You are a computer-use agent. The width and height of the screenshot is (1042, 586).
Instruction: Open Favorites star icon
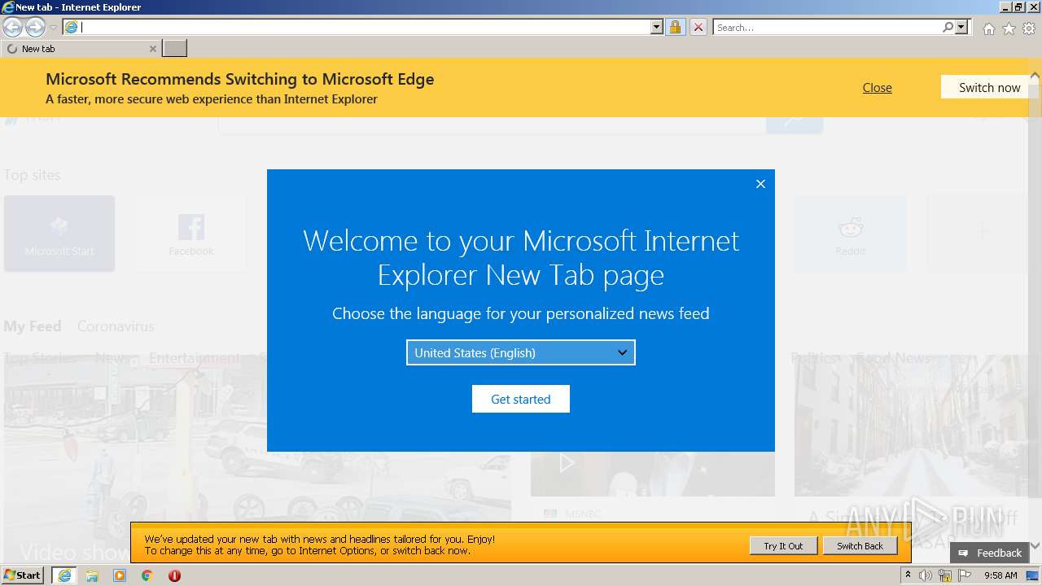coord(1009,28)
